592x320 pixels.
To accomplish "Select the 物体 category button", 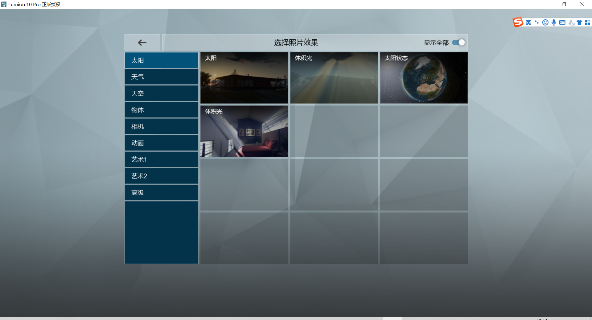I will 161,110.
